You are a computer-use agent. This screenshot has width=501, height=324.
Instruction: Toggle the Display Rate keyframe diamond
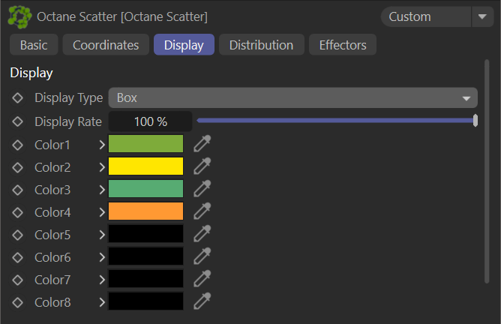pos(18,121)
